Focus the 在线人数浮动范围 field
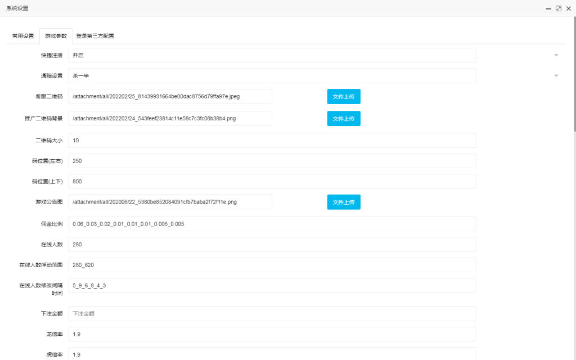Screen dimensions: 576x360 [x=272, y=265]
